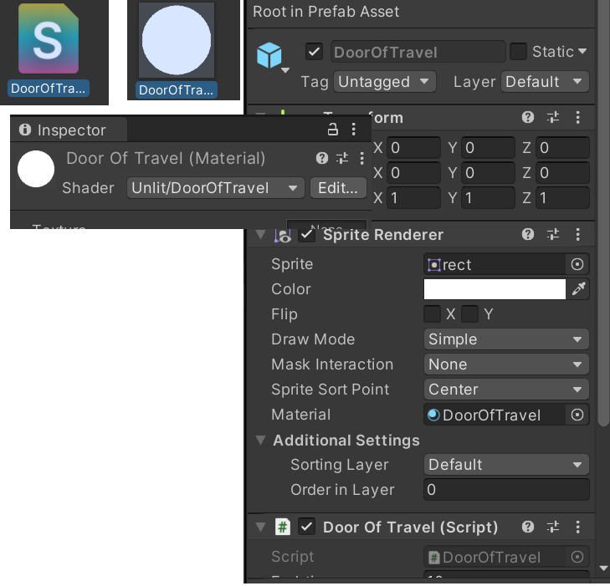The image size is (610, 586).
Task: Open the Door Of Travel Script presets icon
Action: (553, 527)
